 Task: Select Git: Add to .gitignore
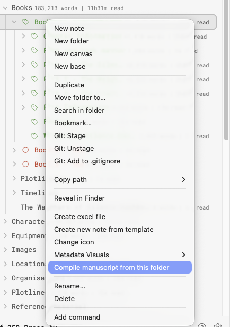coord(120,161)
